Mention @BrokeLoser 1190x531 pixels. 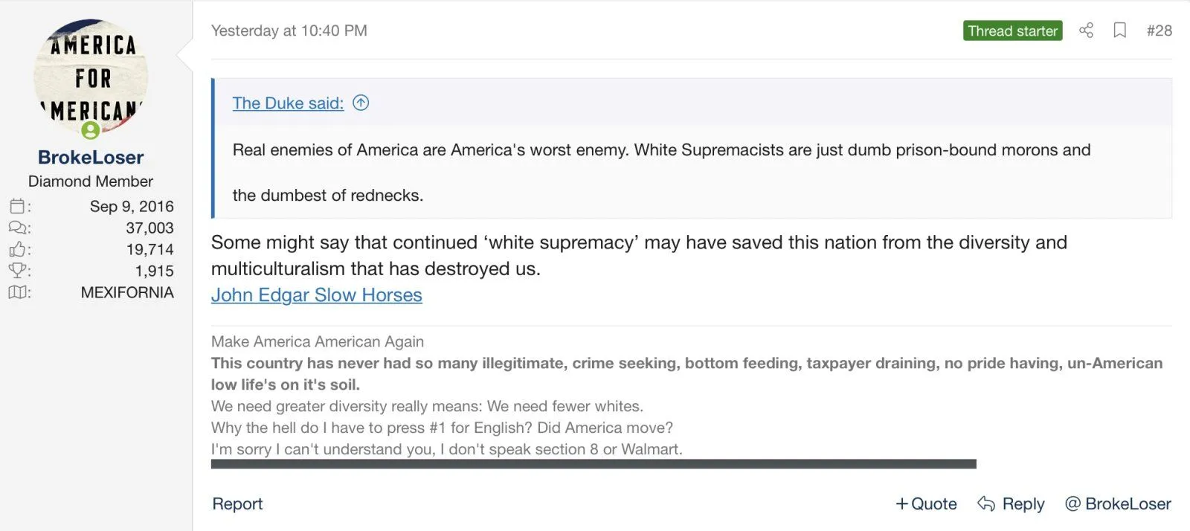tap(1118, 503)
